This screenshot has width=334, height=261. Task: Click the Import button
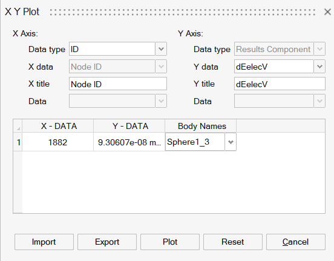coord(44,242)
